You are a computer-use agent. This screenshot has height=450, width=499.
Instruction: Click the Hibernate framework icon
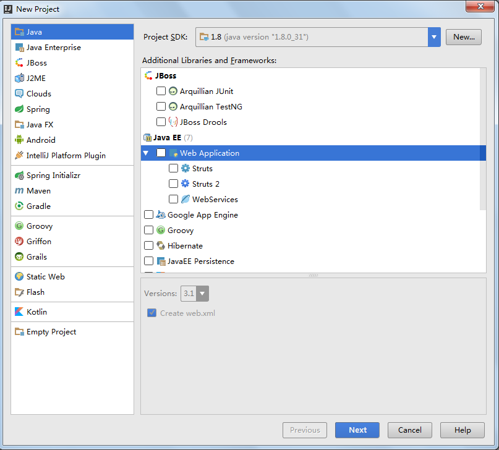(x=161, y=246)
